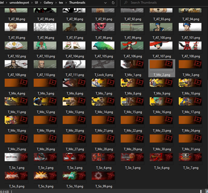The width and height of the screenshot is (208, 193).
Task: Click the T_Mo_5.png file name
Action: tap(46, 94)
